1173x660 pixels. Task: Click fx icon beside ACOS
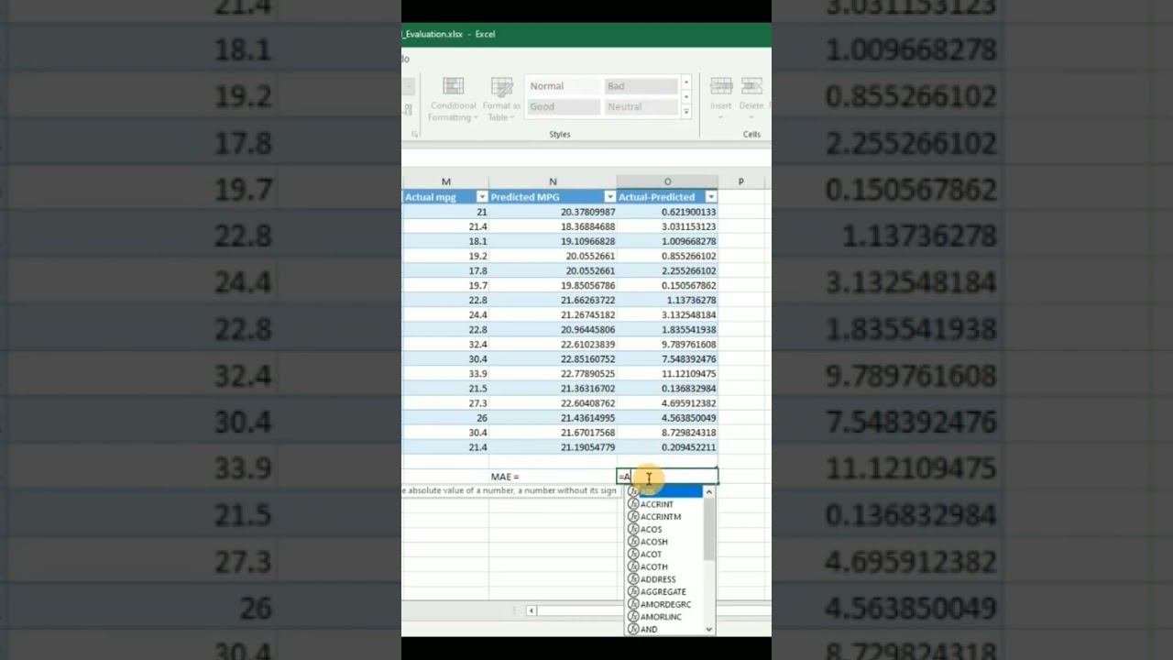pyautogui.click(x=633, y=530)
